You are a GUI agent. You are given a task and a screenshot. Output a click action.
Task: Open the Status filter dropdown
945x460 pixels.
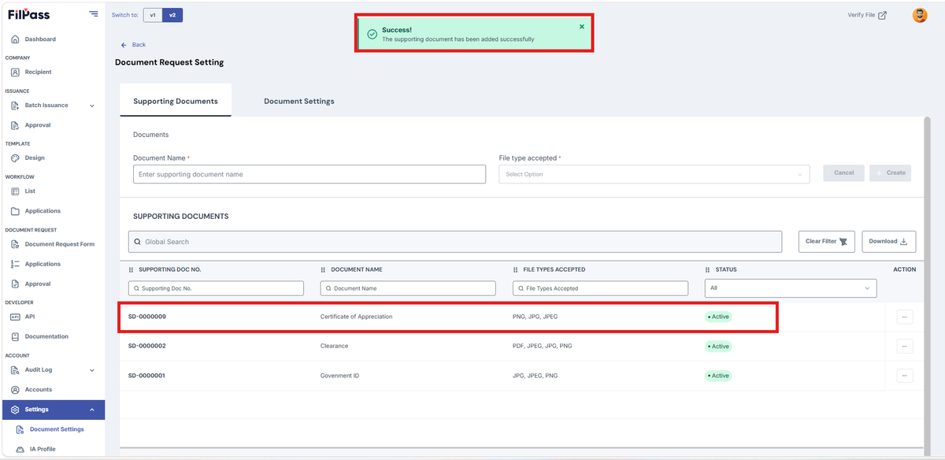[791, 288]
